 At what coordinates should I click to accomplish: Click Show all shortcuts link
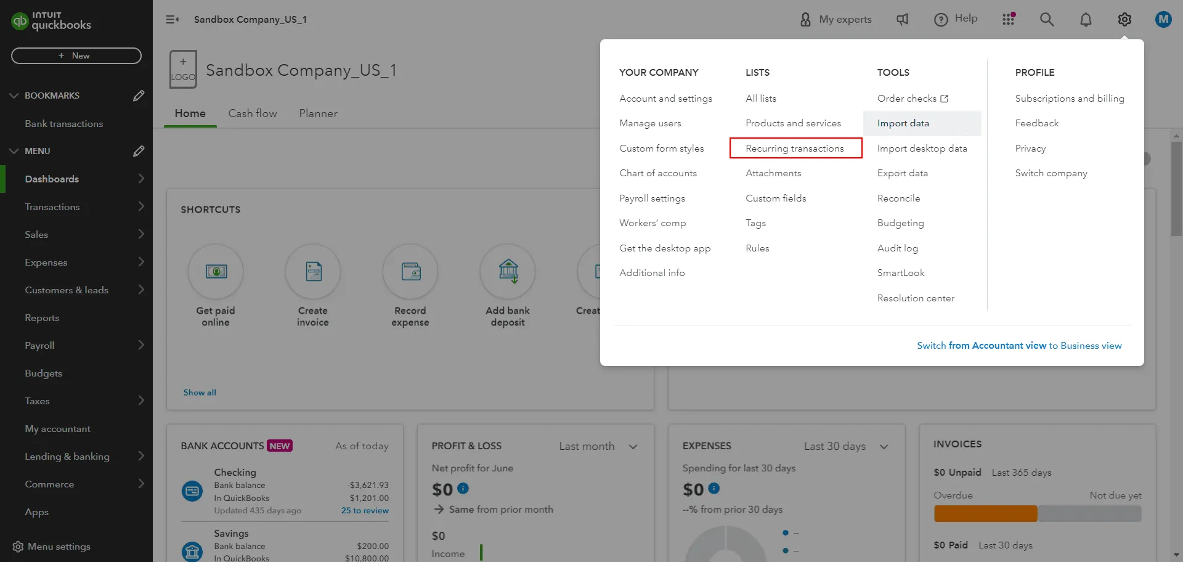point(200,393)
